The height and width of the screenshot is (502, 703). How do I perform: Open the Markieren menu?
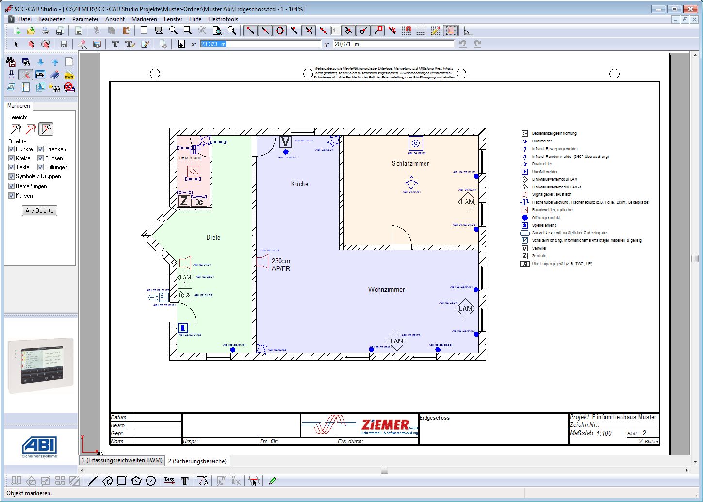(144, 19)
